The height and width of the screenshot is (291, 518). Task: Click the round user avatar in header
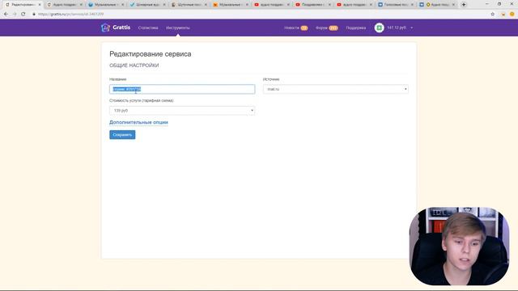[x=379, y=27]
